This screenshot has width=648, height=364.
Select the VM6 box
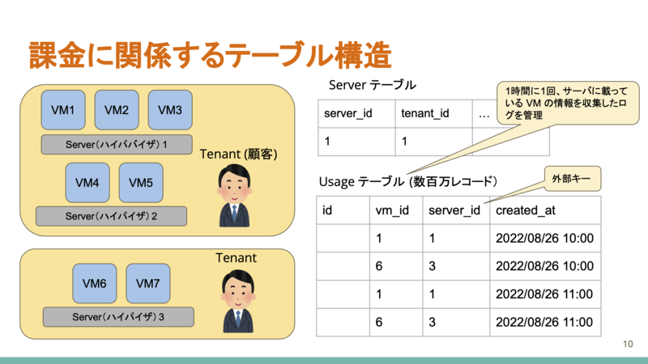pyautogui.click(x=95, y=284)
